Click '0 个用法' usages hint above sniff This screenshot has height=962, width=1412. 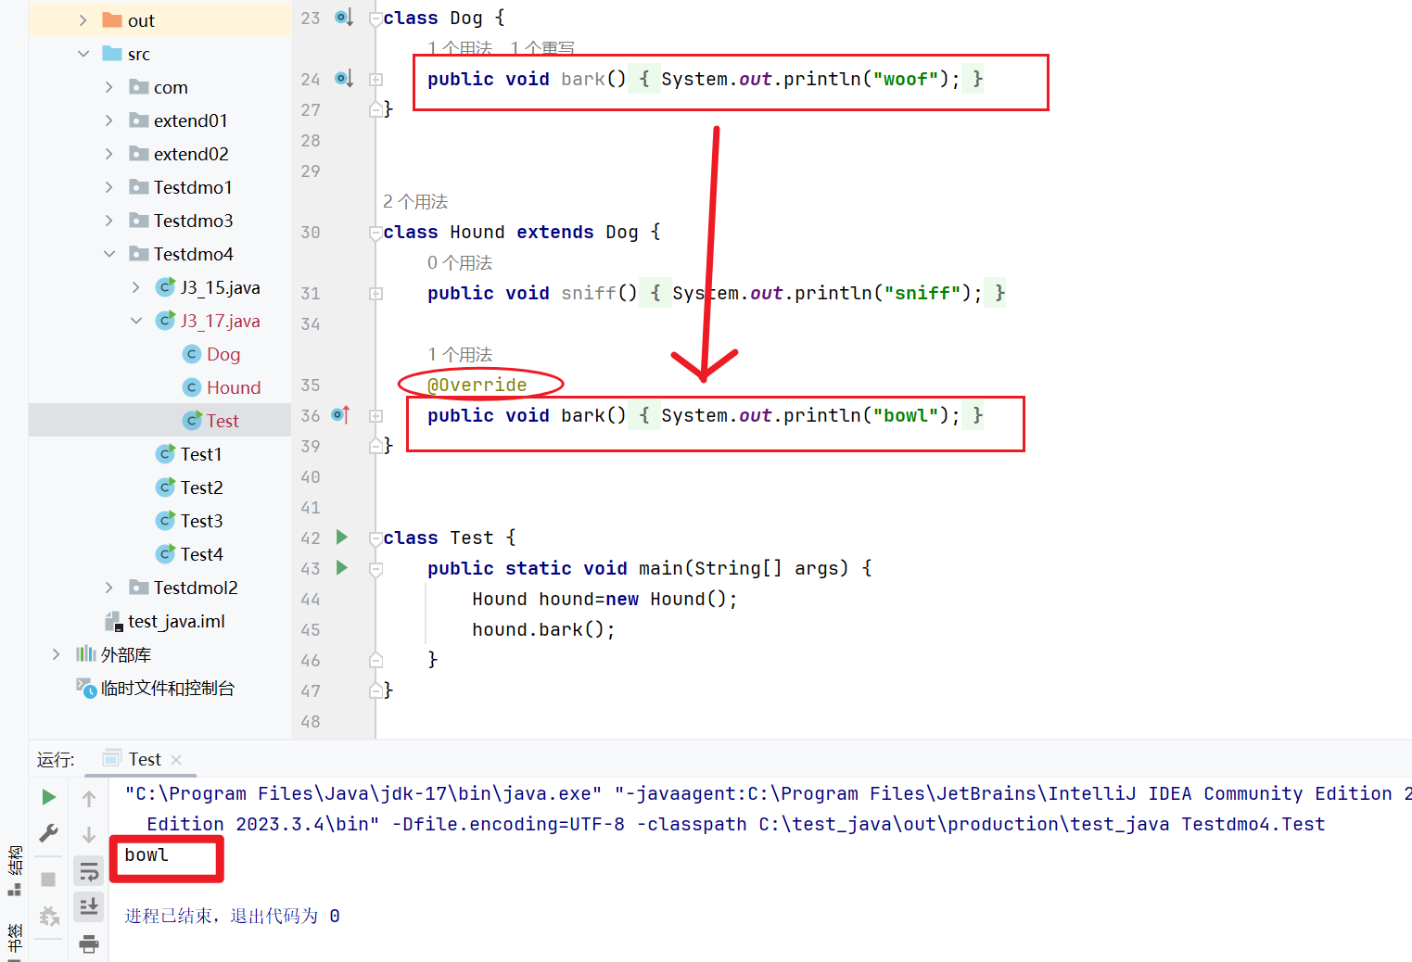click(x=460, y=262)
